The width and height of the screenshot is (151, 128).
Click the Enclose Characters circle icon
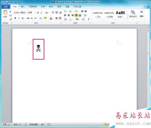[60, 18]
